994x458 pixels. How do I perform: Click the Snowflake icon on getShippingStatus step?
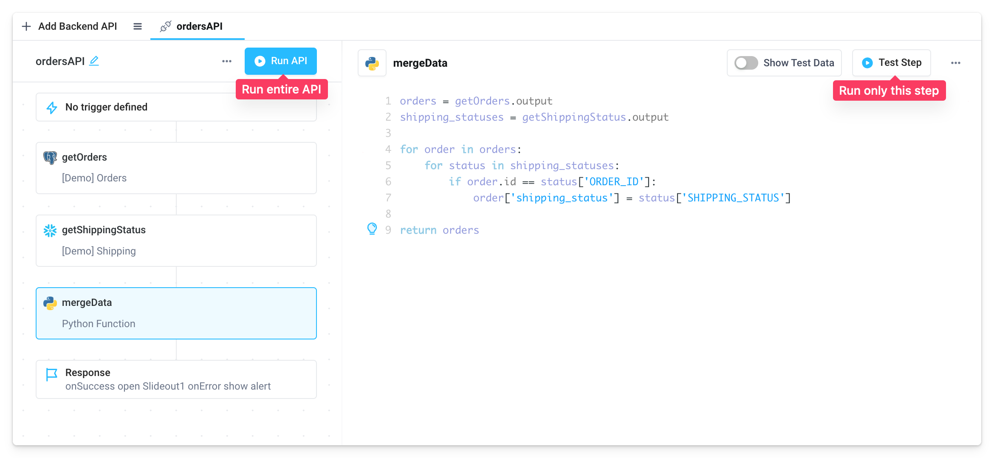[x=51, y=230]
